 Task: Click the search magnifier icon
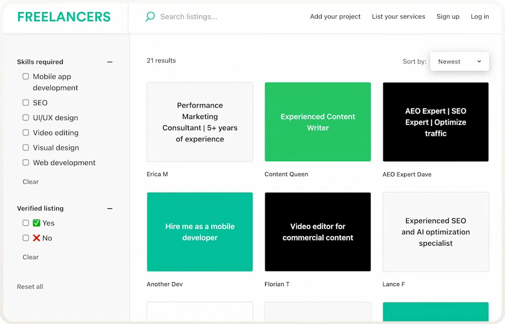tap(150, 17)
